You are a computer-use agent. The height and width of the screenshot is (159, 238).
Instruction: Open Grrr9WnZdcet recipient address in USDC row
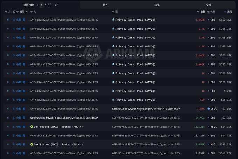pos(146,109)
